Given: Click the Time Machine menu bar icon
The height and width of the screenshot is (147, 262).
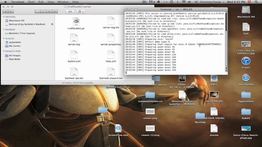Looking at the screenshot, I should point(172,2).
